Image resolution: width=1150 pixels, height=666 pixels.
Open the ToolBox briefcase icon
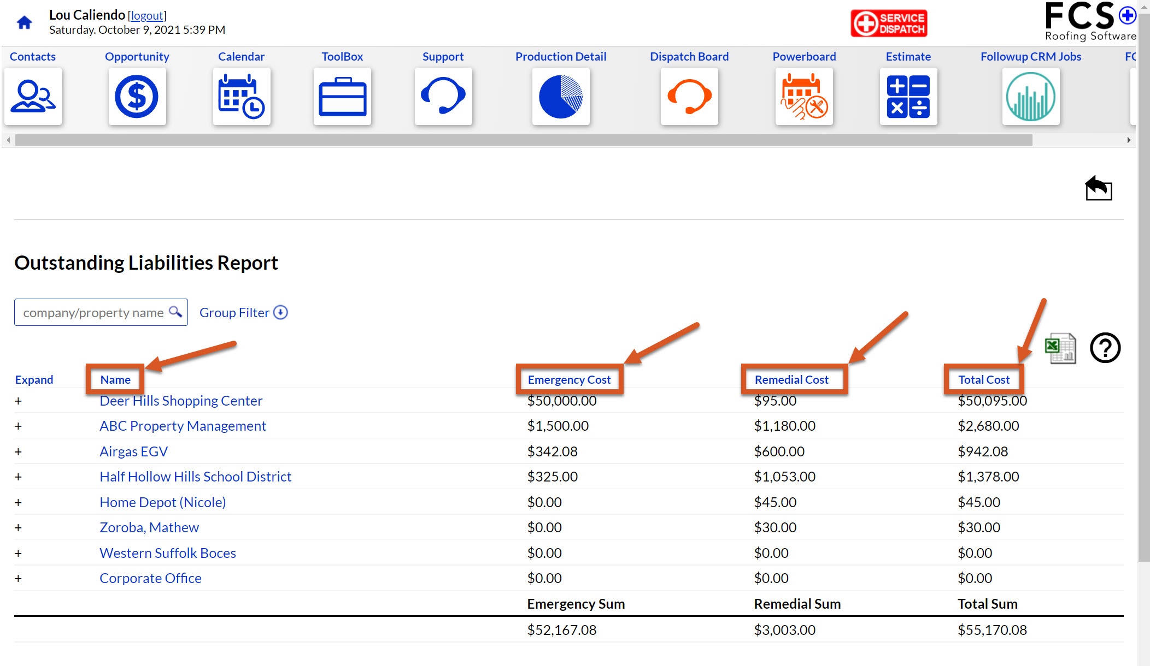pos(342,97)
